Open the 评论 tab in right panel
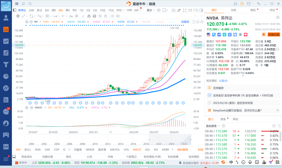Screen dimensions: 282x168 pyautogui.click(x=272, y=10)
